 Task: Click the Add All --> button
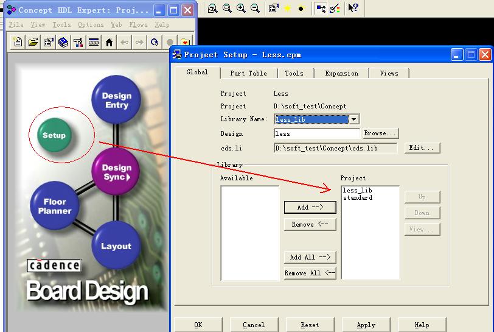coord(310,257)
